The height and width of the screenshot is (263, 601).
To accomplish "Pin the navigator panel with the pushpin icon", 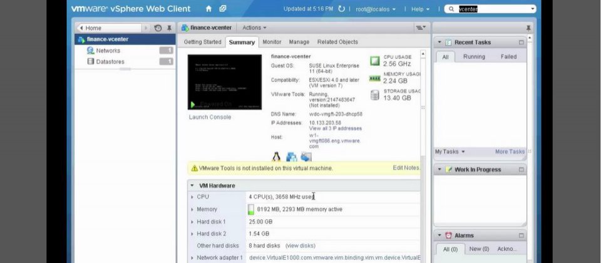I will click(x=169, y=28).
